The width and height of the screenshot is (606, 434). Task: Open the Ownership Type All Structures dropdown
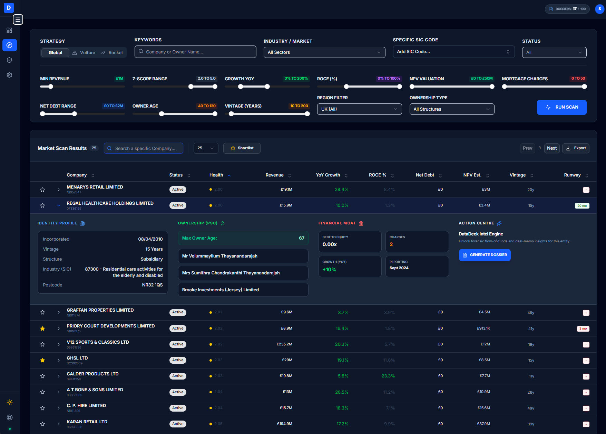click(x=452, y=109)
